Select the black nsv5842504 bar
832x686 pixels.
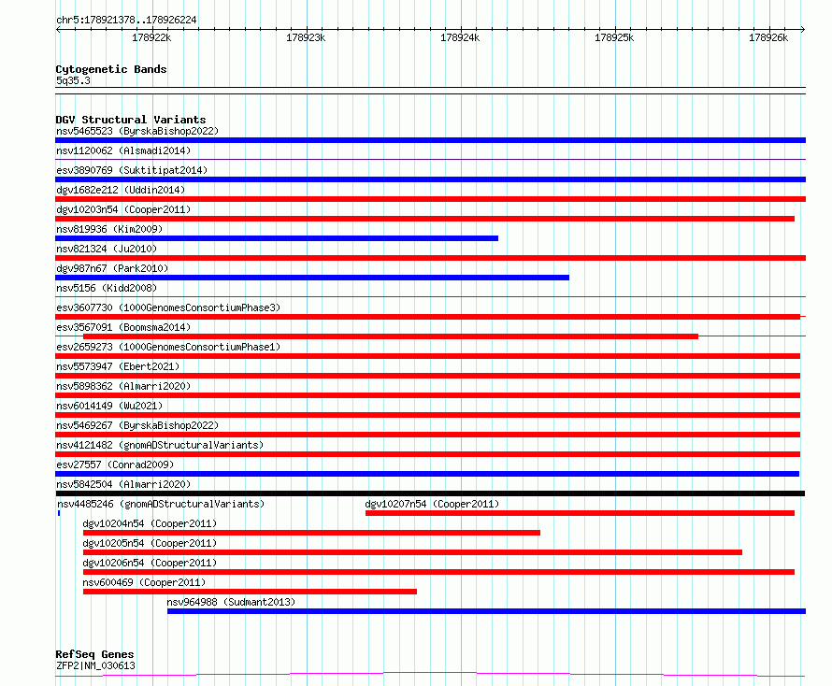[x=430, y=493]
